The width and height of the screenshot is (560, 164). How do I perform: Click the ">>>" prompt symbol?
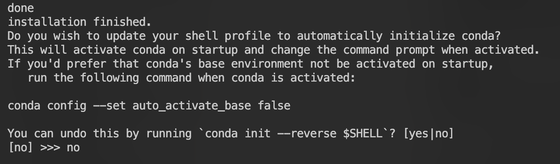(50, 148)
